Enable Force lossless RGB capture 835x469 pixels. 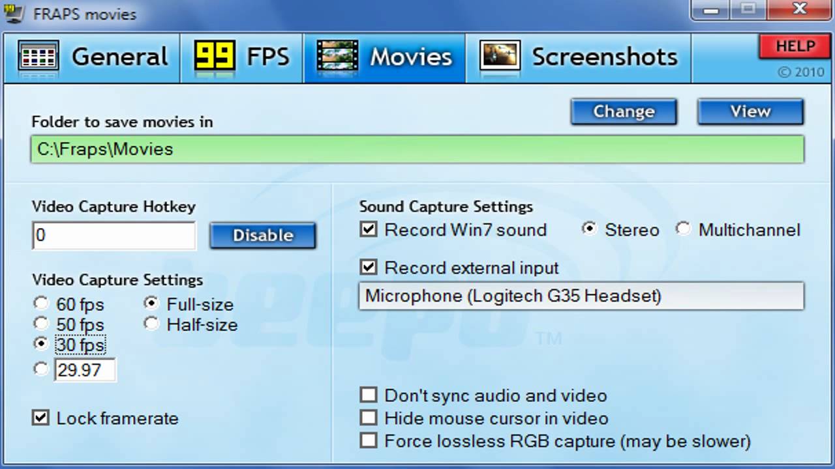click(369, 441)
